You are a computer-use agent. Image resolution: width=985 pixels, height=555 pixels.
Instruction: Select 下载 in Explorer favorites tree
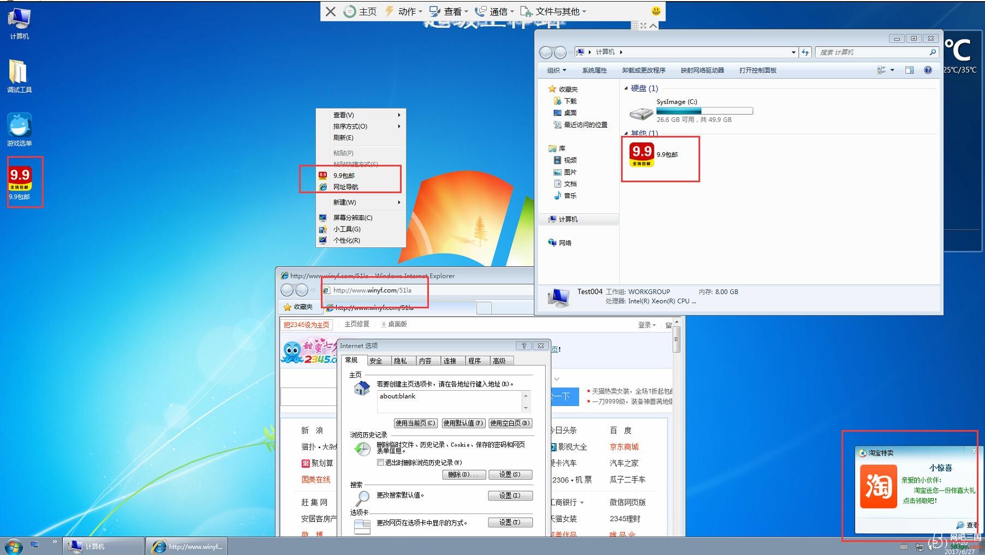tap(565, 101)
